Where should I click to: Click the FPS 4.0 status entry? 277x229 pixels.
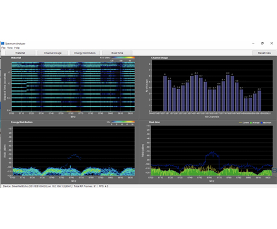coord(104,186)
